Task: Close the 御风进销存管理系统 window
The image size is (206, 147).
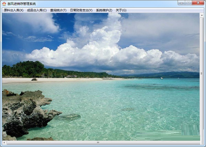Action: tap(198, 3)
